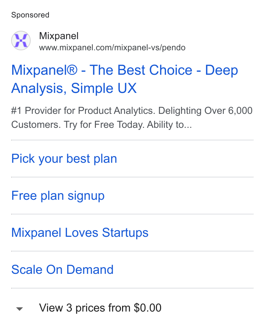Viewport: 265px width, 329px height.
Task: Open the "Mixpanel® - The Best Choice" ad headline
Action: pos(124,79)
